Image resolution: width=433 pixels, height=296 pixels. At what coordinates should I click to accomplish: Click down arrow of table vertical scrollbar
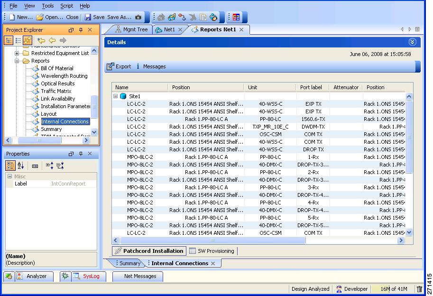[x=409, y=232]
